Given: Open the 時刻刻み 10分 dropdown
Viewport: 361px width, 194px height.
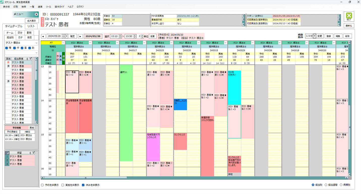Looking at the screenshot, I should (314, 36).
